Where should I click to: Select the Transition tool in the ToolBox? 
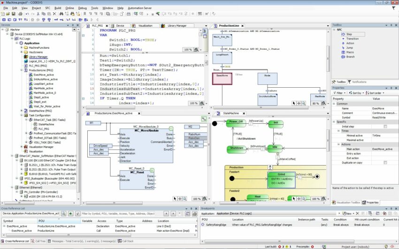(x=350, y=38)
